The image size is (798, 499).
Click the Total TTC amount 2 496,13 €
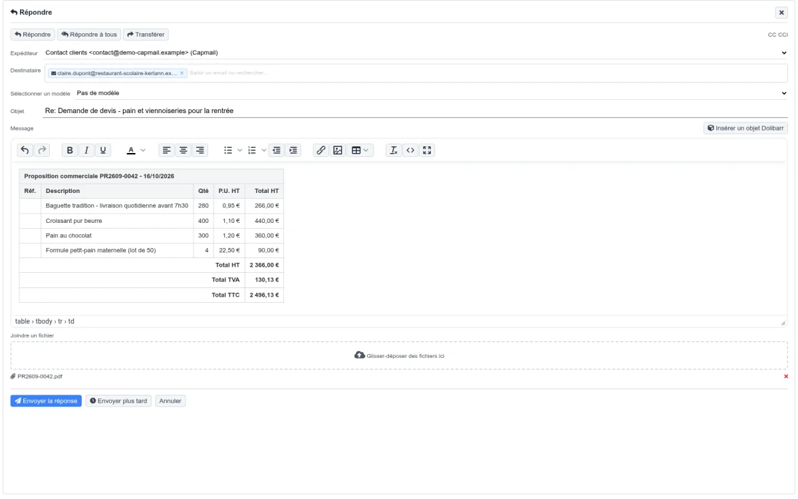[264, 295]
